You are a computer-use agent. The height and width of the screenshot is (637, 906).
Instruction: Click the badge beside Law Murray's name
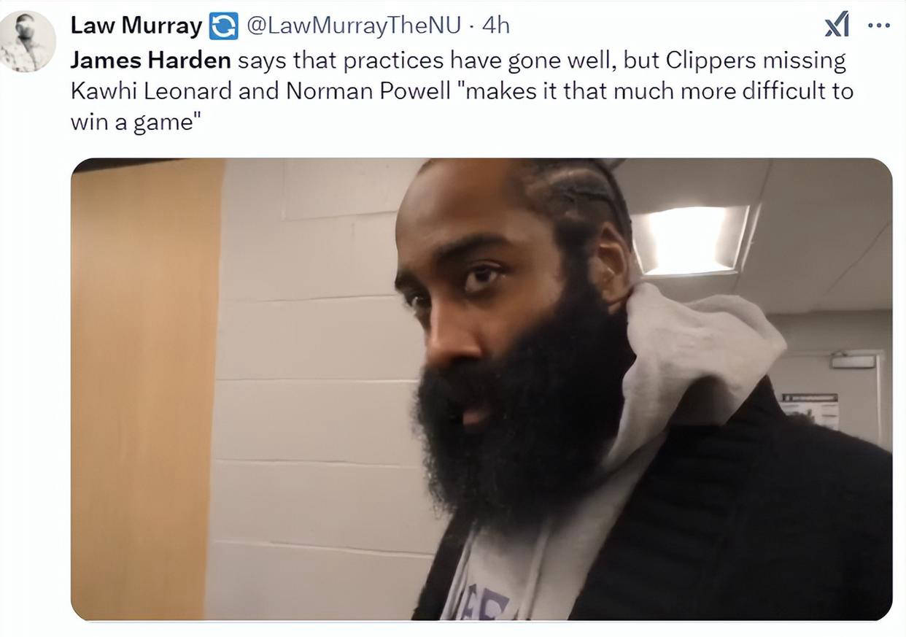coord(223,26)
